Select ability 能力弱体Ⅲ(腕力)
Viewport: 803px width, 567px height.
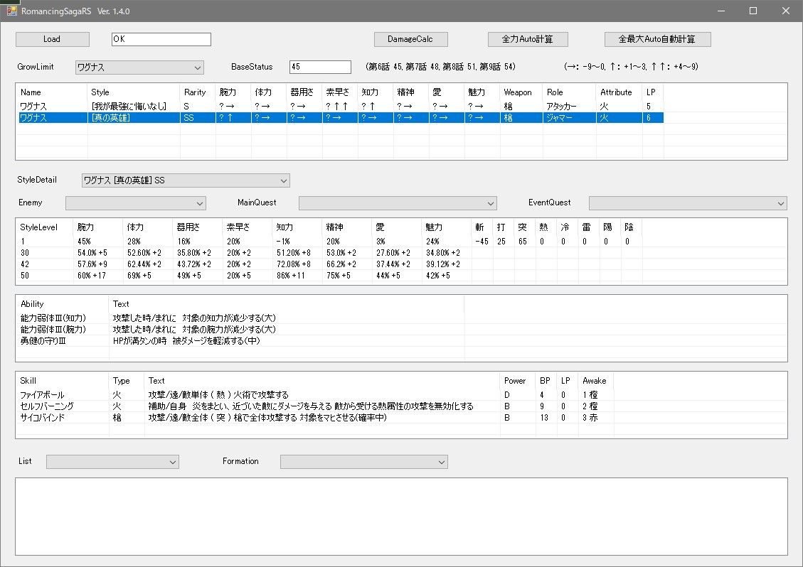pyautogui.click(x=241, y=330)
